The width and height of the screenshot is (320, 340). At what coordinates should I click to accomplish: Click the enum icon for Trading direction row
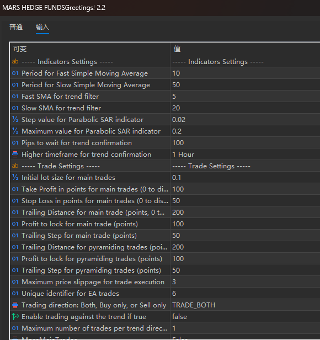(x=15, y=305)
